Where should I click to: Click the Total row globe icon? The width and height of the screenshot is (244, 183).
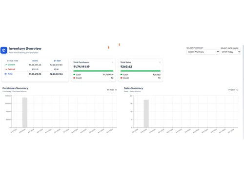click(6, 74)
